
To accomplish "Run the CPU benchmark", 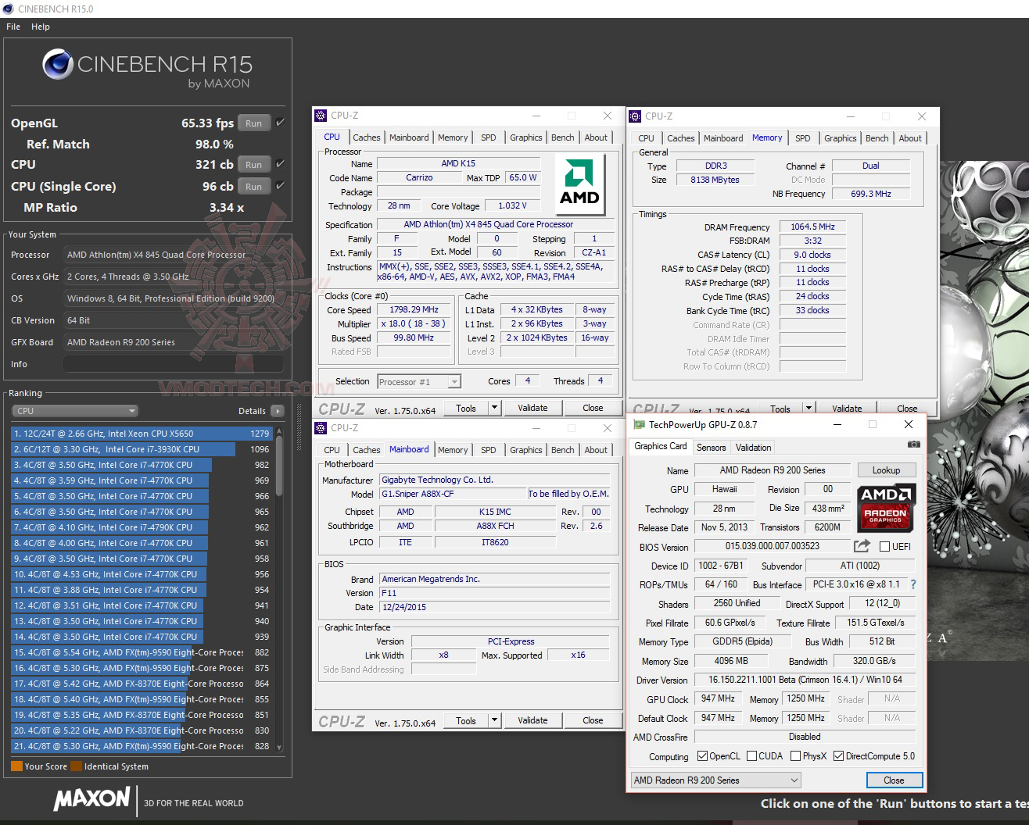I will [254, 165].
